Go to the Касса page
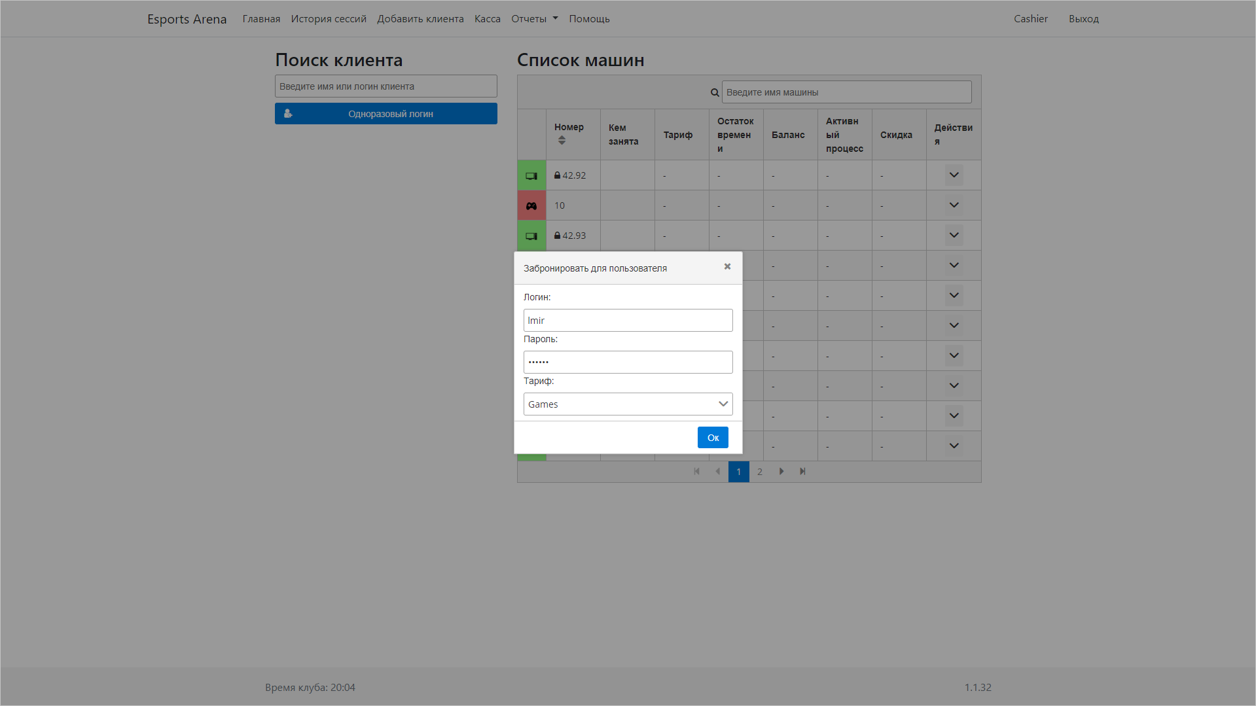 [487, 19]
